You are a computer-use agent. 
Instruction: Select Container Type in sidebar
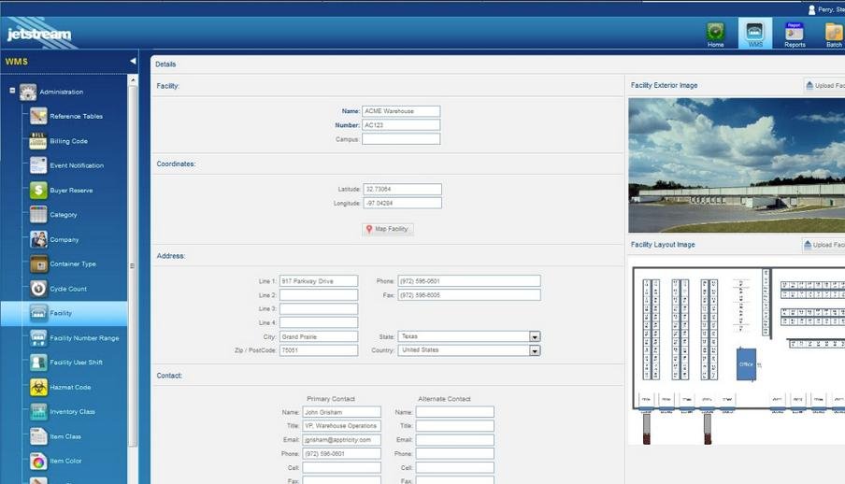coord(73,264)
